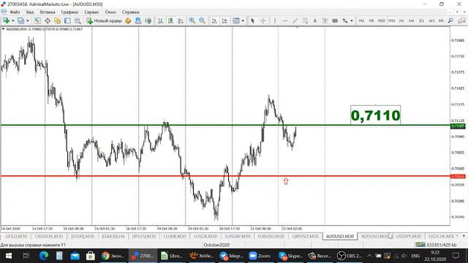This screenshot has width=468, height=263.
Task: Click the 0,7110 text label
Action: pyautogui.click(x=375, y=115)
